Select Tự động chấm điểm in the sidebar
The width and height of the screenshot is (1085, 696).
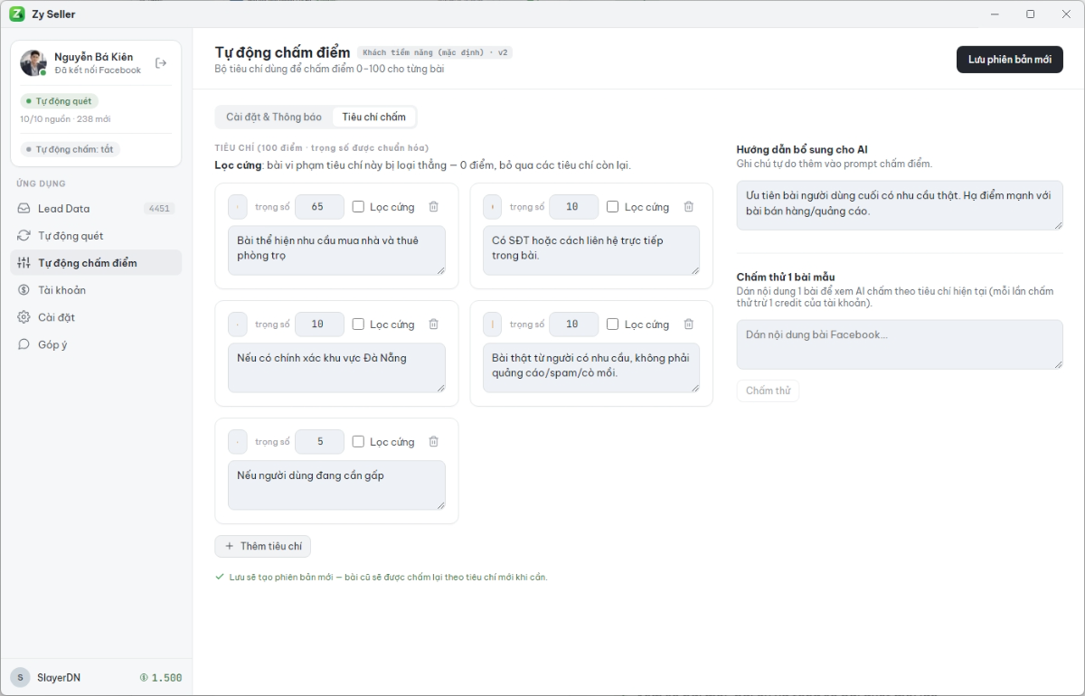point(96,263)
